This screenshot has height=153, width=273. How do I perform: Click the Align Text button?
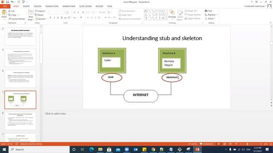[x=125, y=15]
